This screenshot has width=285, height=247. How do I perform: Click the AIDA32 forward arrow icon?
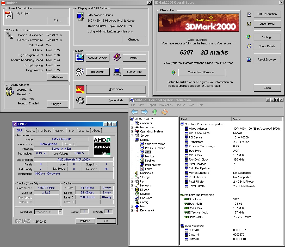pyautogui.click(x=145, y=112)
